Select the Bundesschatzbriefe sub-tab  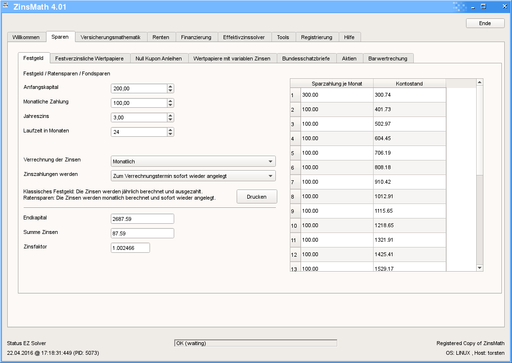[306, 58]
